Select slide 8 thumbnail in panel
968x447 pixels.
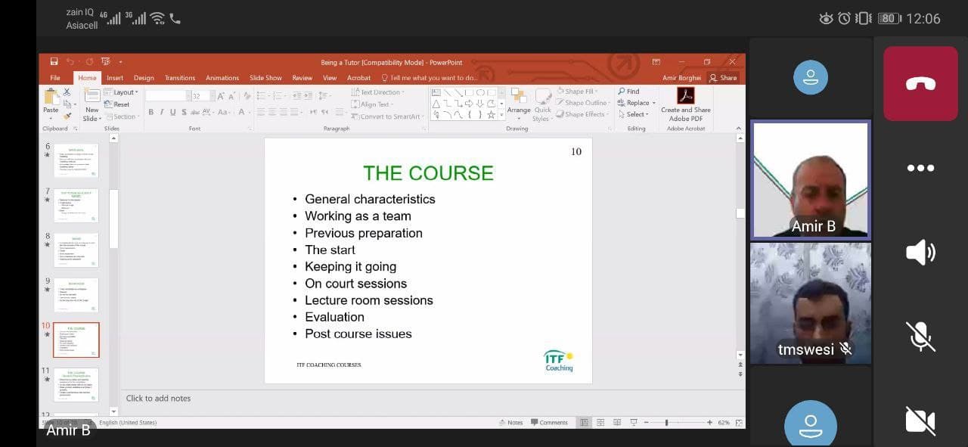point(76,250)
